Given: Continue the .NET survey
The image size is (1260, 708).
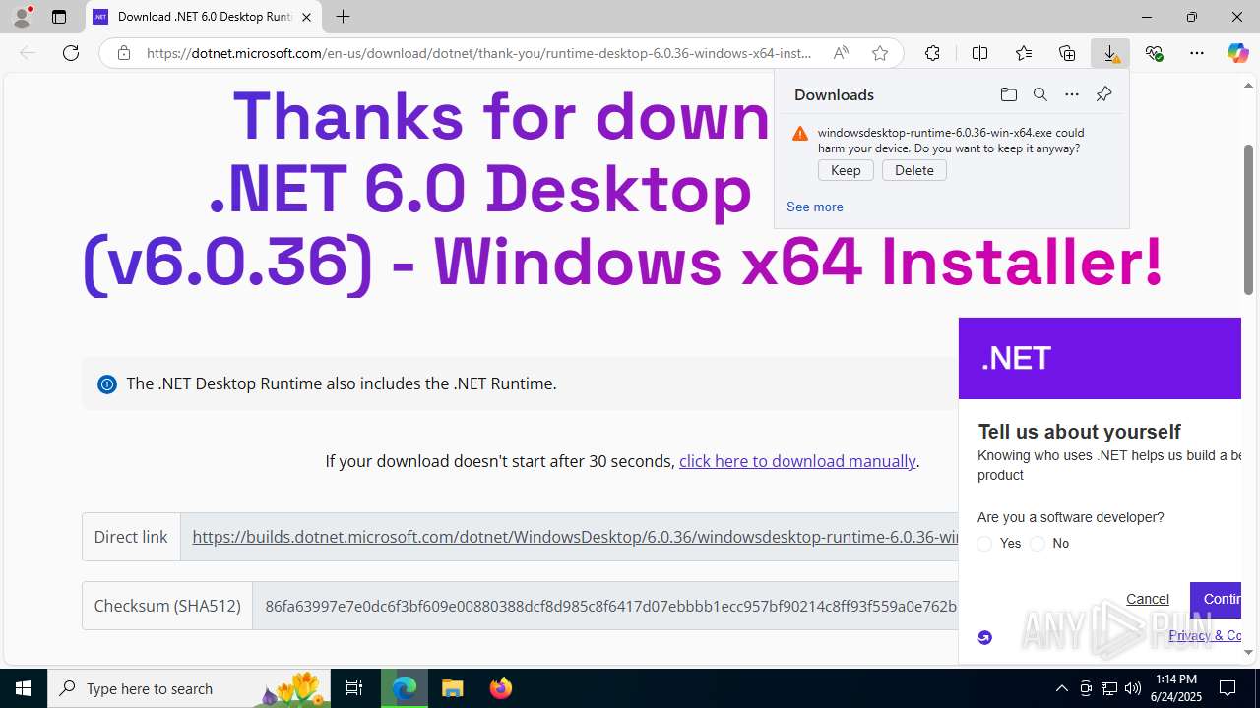Looking at the screenshot, I should click(x=1216, y=600).
